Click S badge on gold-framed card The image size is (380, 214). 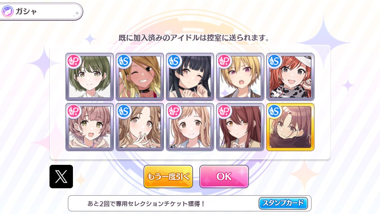tap(275, 111)
